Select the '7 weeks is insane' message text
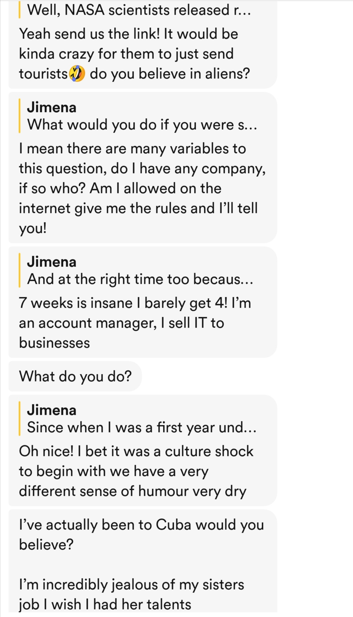 (134, 323)
